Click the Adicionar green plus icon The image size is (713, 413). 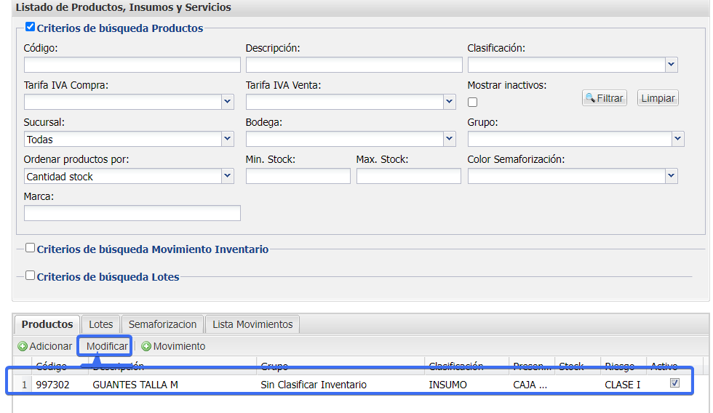(23, 347)
